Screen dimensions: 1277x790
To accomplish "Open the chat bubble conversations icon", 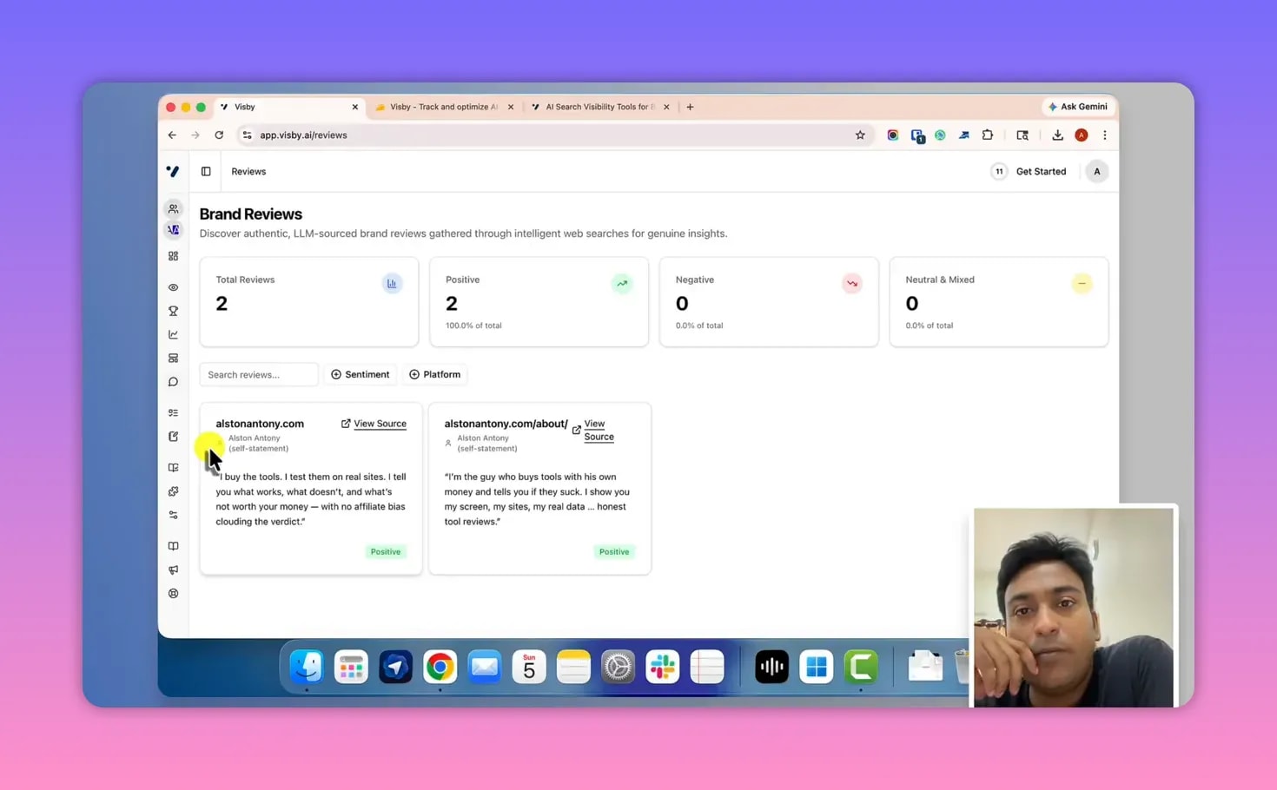I will pos(173,381).
